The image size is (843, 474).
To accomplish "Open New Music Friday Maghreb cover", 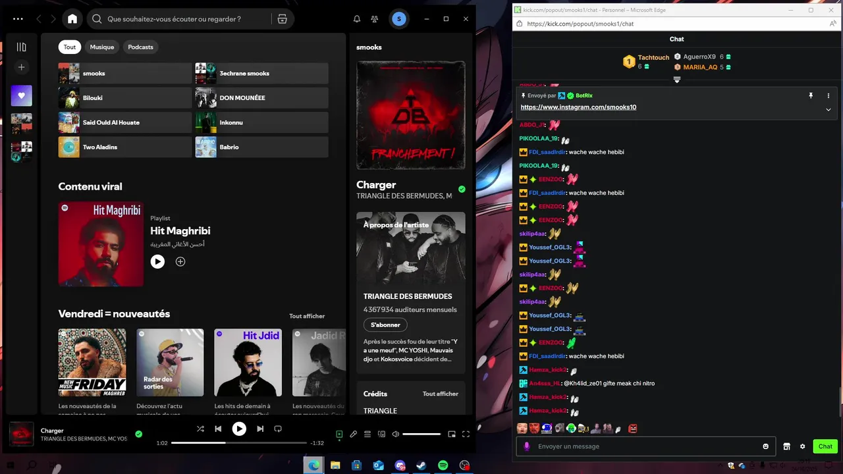I will [x=92, y=363].
